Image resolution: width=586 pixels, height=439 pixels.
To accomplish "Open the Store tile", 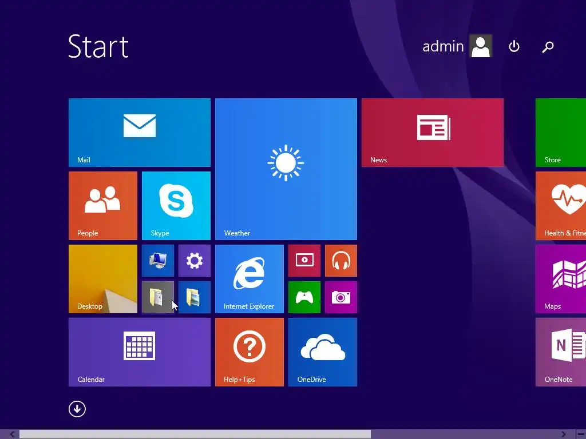I will pyautogui.click(x=561, y=133).
